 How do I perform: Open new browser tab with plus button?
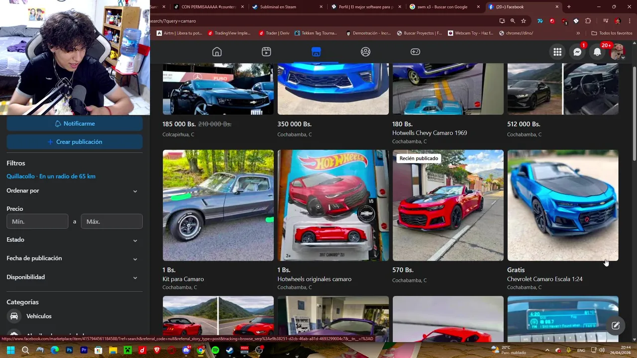(569, 7)
